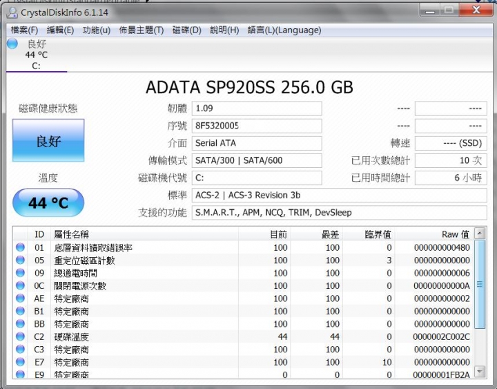Viewport: 497px width, 389px height.
Task: Click the Raw 值 column header
Action: [434, 234]
